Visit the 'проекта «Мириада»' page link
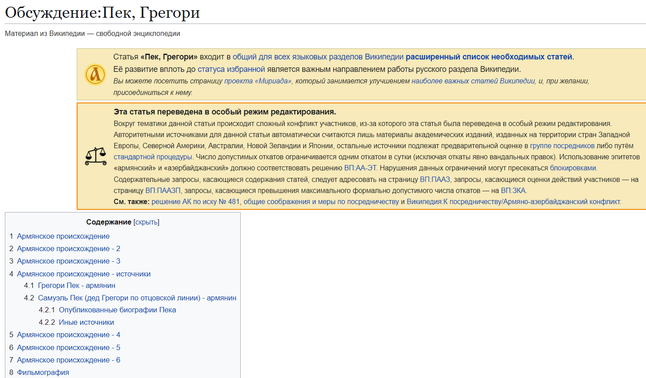The height and width of the screenshot is (378, 646). pyautogui.click(x=258, y=81)
